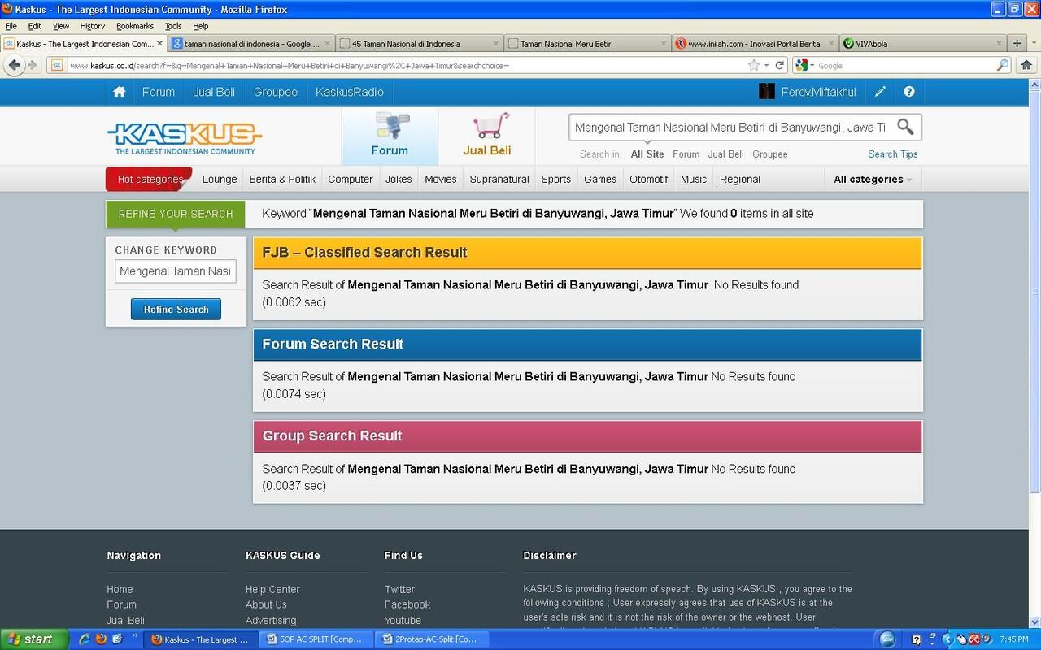Click the Windows start button
The image size is (1041, 650).
click(x=33, y=639)
